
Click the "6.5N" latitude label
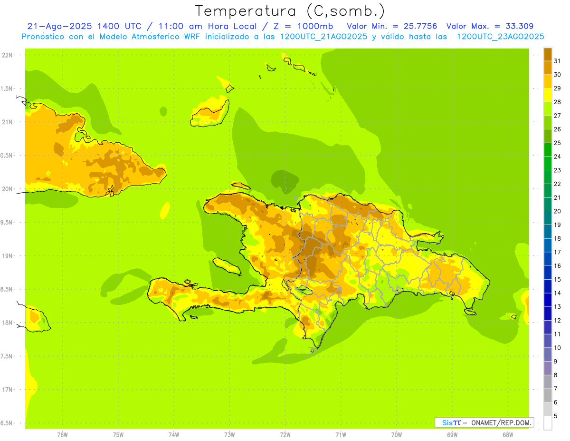7,423
